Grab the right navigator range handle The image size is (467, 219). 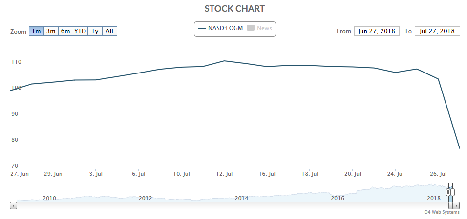coord(452,192)
